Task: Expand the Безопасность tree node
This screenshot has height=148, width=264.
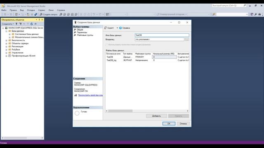Action: pos(7,40)
